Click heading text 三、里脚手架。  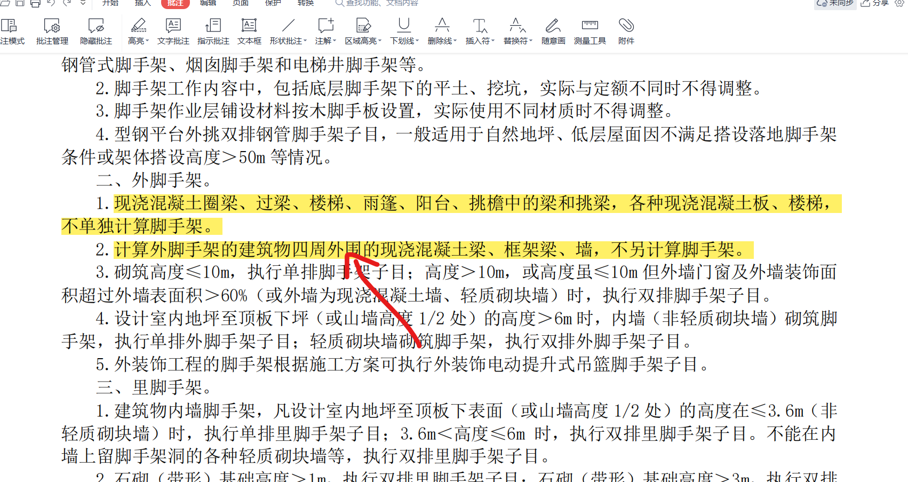click(154, 387)
